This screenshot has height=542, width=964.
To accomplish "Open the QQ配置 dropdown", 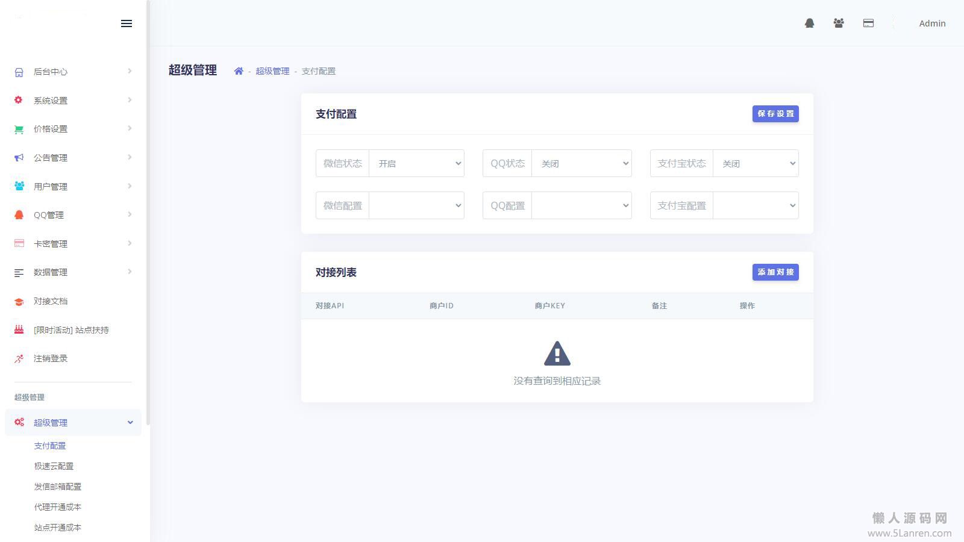I will [581, 205].
